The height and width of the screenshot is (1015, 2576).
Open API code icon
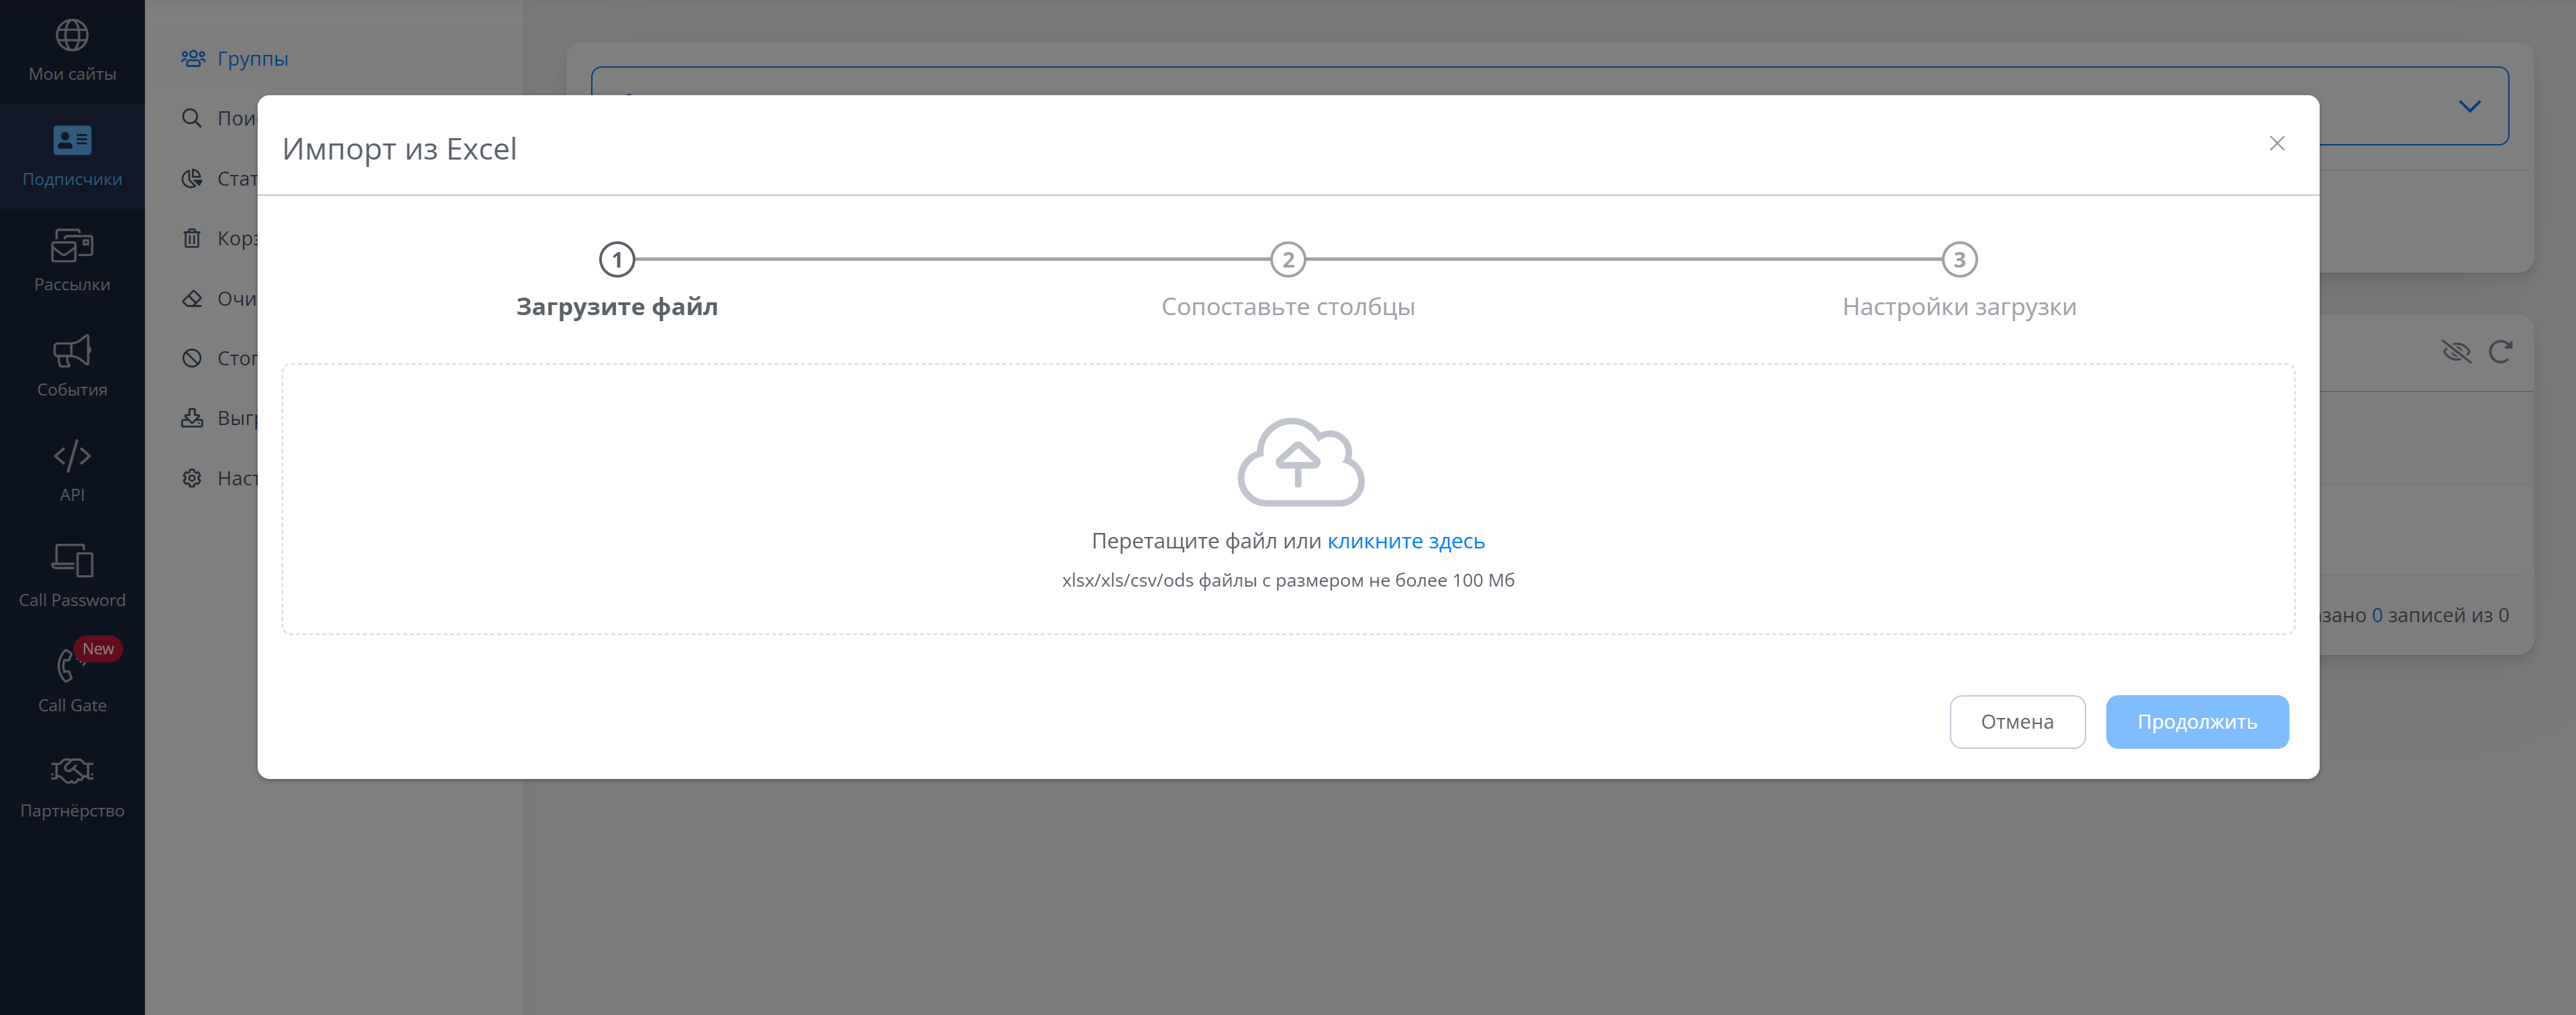pos(72,457)
